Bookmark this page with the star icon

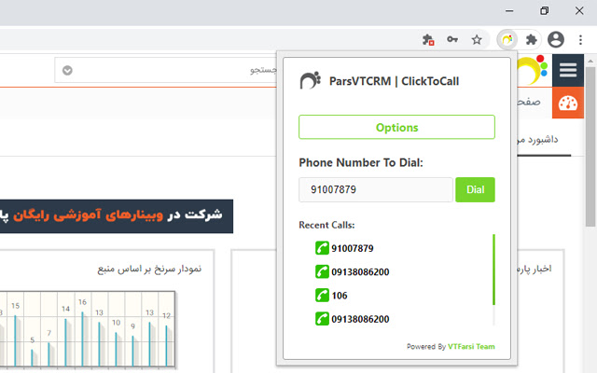[477, 39]
